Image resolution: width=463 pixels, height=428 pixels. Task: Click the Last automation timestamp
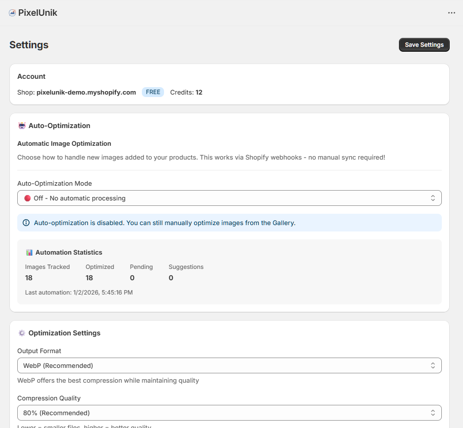pos(79,293)
